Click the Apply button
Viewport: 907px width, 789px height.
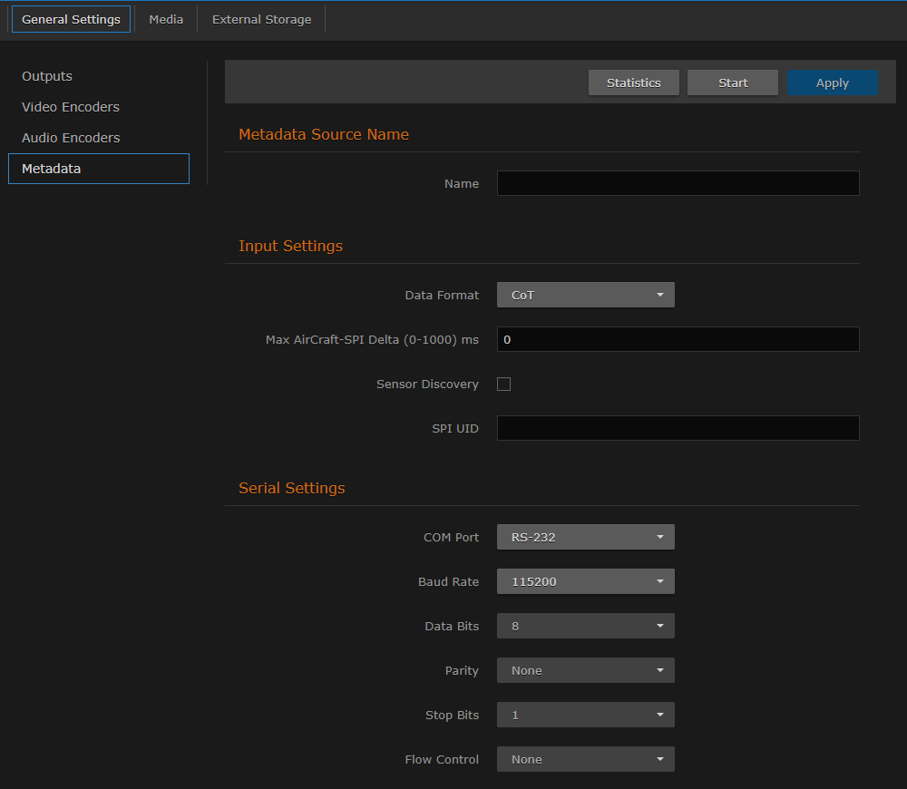pyautogui.click(x=832, y=82)
